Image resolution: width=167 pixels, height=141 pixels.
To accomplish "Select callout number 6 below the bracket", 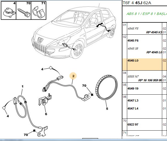I will [46, 114].
